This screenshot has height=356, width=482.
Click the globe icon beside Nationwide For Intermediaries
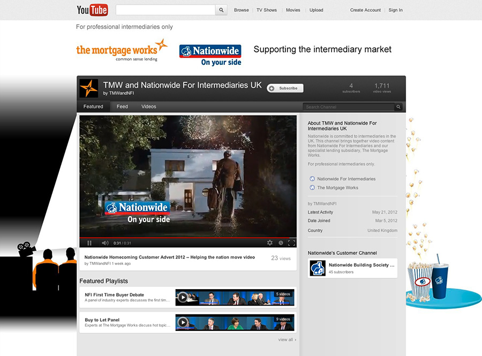[312, 179]
